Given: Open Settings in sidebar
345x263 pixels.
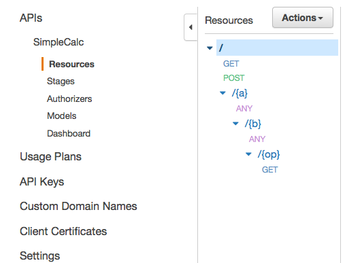Looking at the screenshot, I should pos(39,256).
